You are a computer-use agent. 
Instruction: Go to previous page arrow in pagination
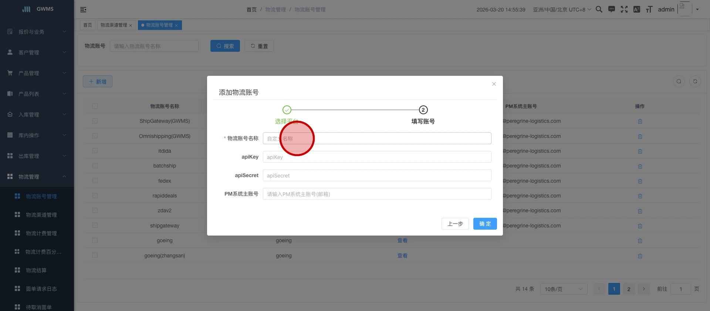click(x=599, y=289)
